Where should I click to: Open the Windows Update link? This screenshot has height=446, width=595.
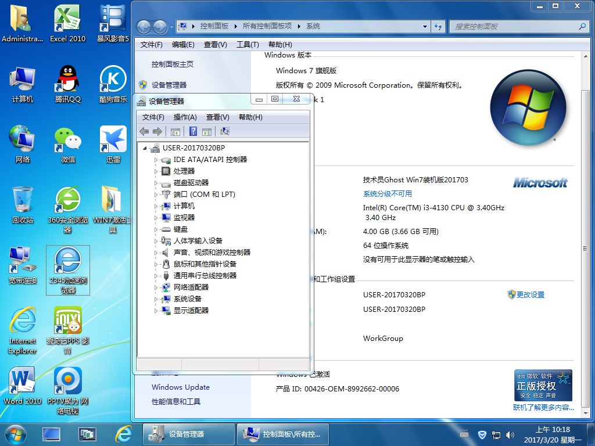point(181,387)
